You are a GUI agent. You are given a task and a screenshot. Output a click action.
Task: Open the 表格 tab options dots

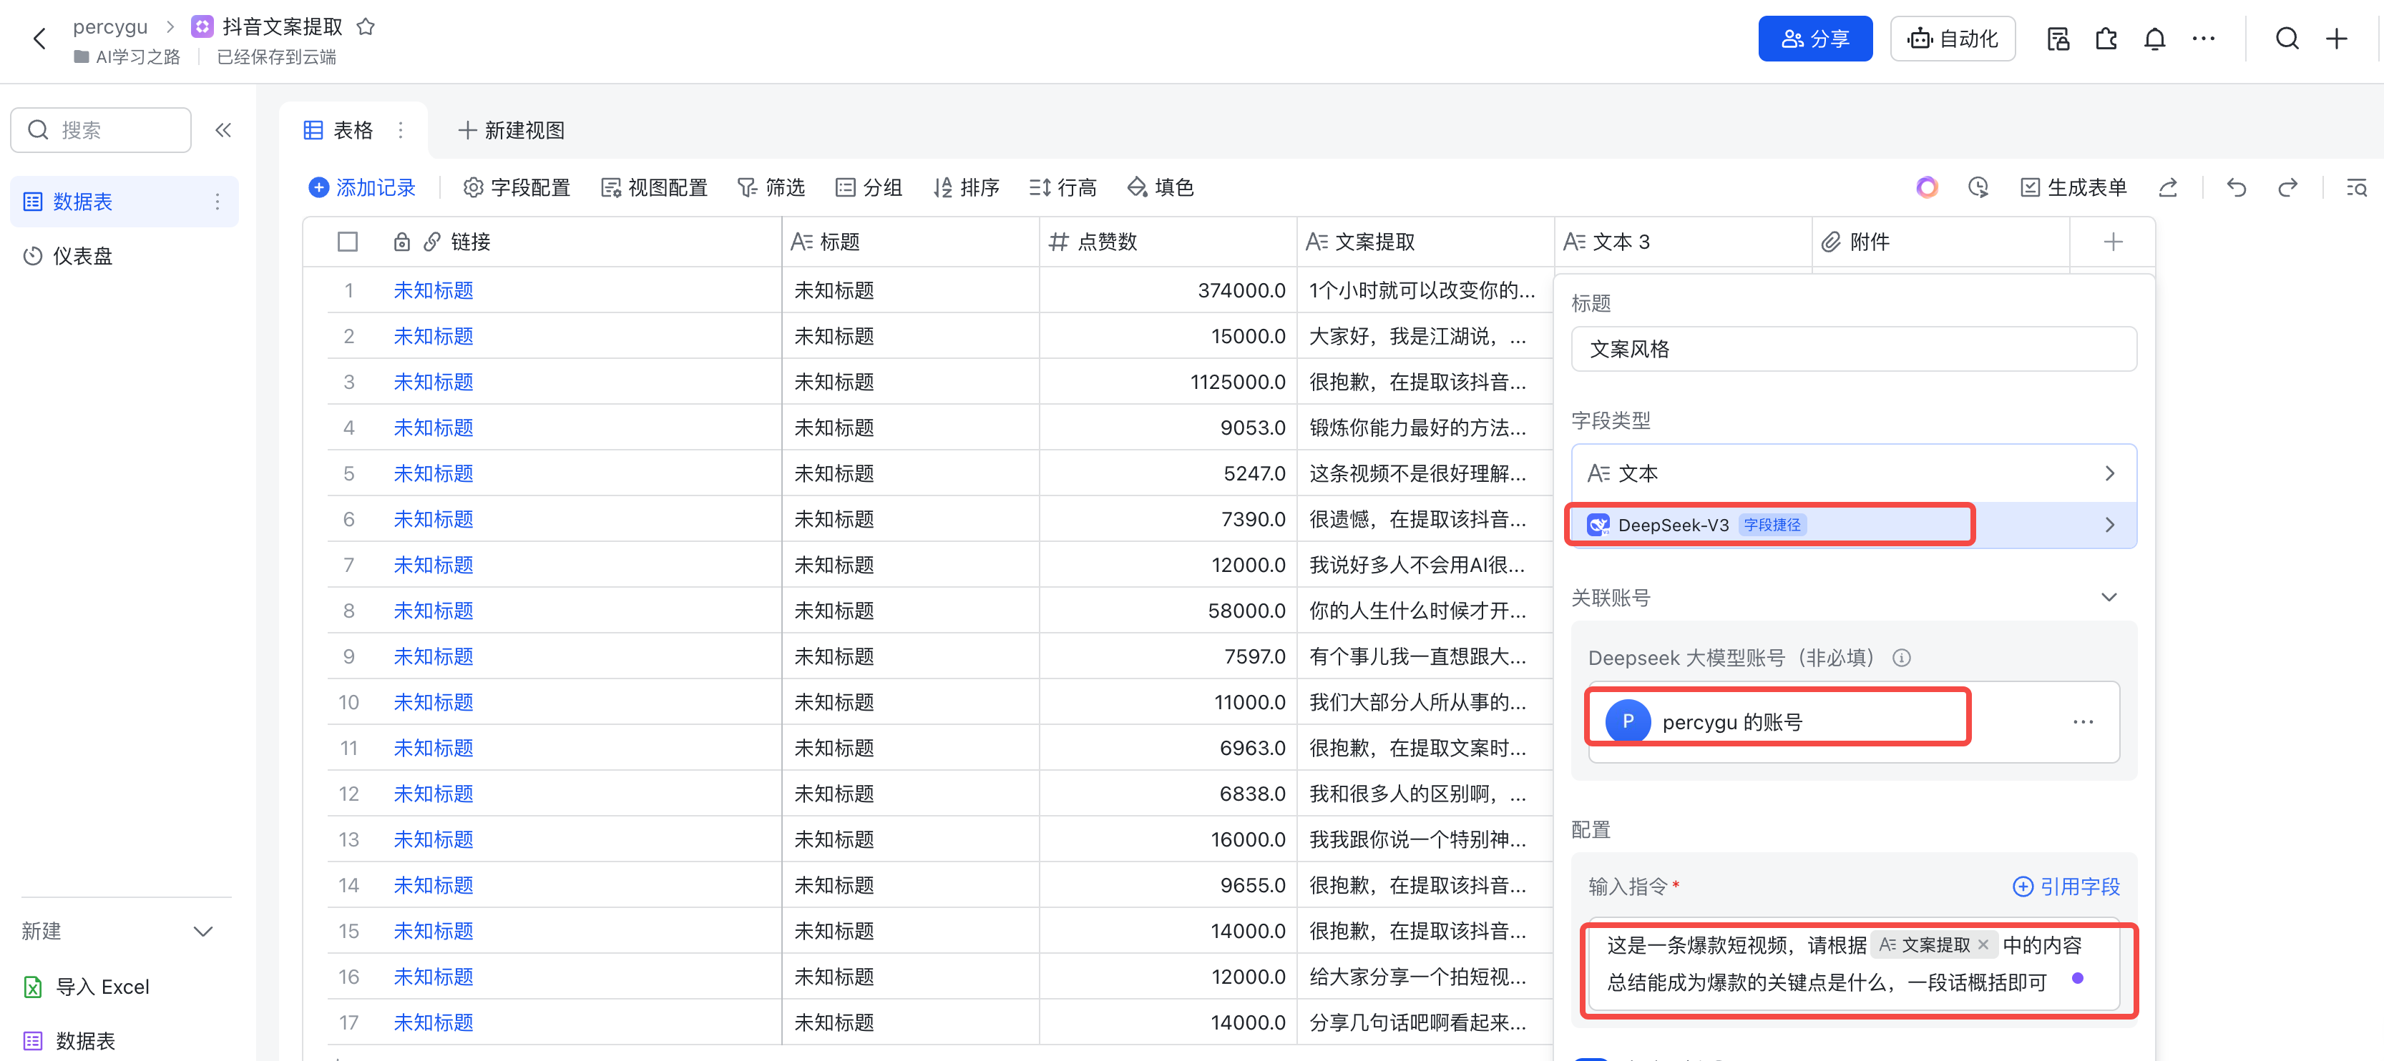point(401,130)
